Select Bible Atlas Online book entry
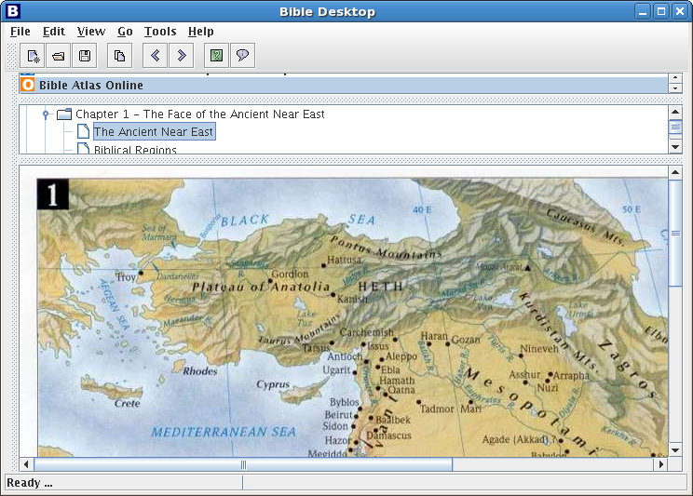This screenshot has width=693, height=496. point(90,85)
